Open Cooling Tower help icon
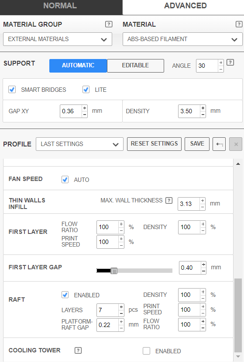Image resolution: width=244 pixels, height=362 pixels. (78, 351)
